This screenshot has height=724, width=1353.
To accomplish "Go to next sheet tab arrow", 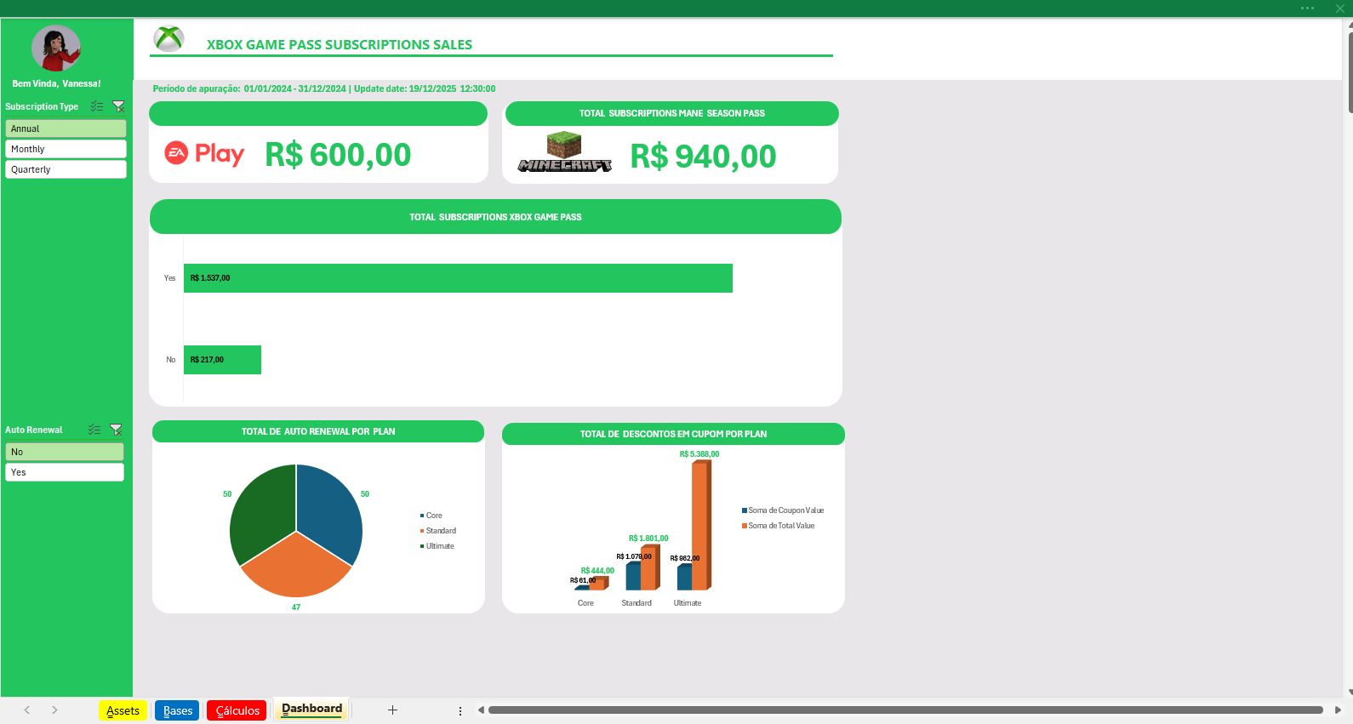I will (x=54, y=710).
